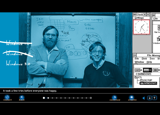This screenshot has height=115, width=160.
Task: Open File Manager's control menu box
Action: click(x=135, y=55)
